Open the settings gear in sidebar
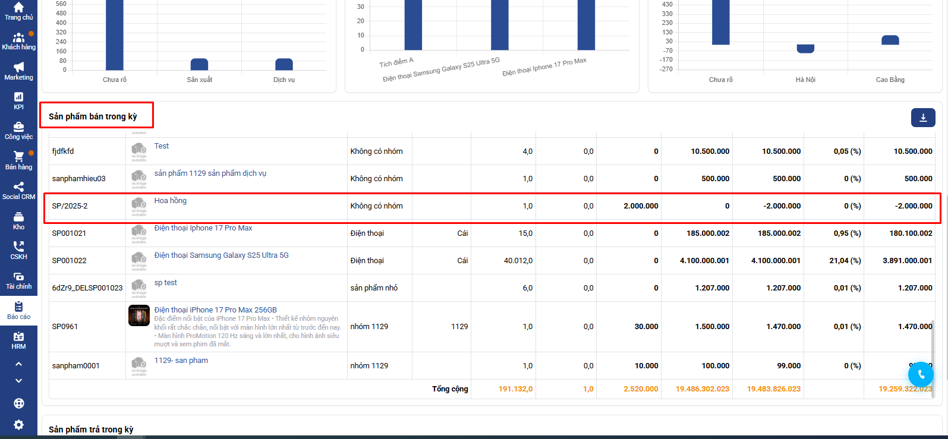Image resolution: width=948 pixels, height=439 pixels. click(18, 425)
